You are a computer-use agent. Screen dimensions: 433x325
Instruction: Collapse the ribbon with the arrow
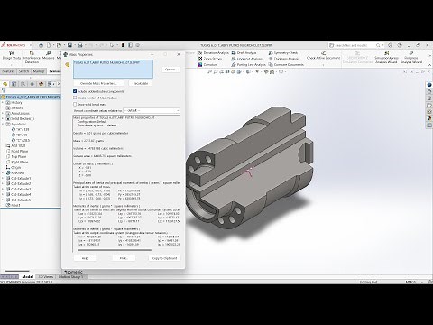[x=429, y=65]
